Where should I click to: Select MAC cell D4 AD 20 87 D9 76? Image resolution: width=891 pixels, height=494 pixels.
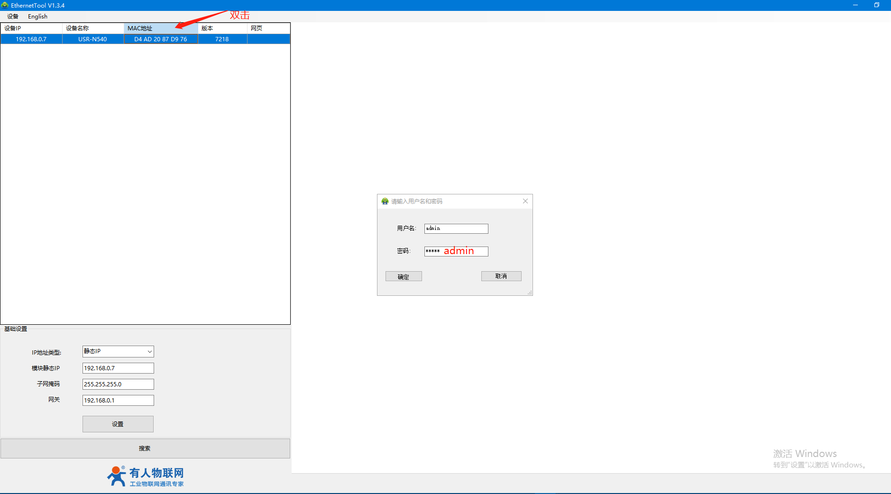(x=161, y=39)
